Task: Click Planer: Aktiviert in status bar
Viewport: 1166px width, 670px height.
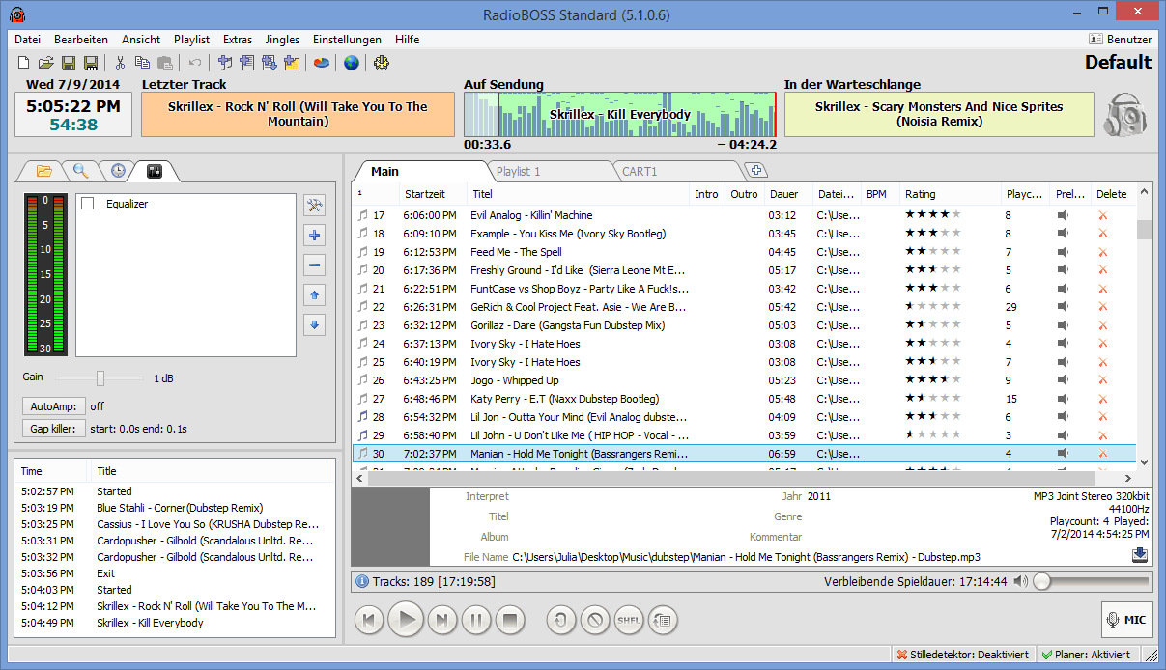Action: [1087, 654]
